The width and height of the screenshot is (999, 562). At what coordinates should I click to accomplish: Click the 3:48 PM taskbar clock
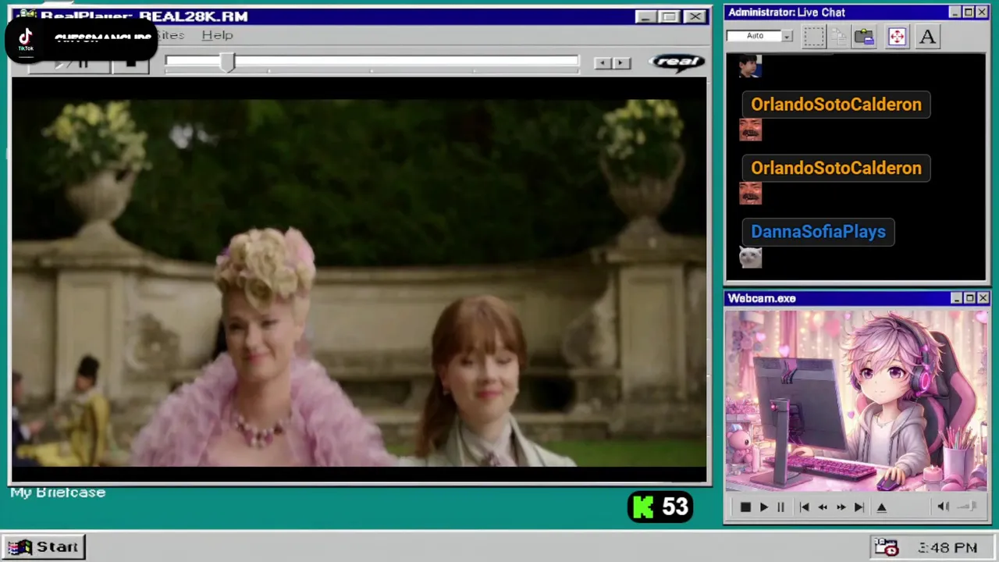coord(947,548)
